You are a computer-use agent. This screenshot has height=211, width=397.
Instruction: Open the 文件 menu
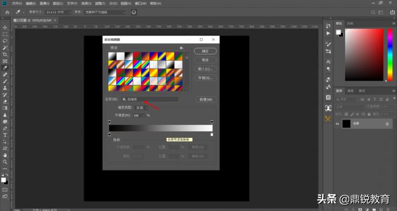[17, 3]
